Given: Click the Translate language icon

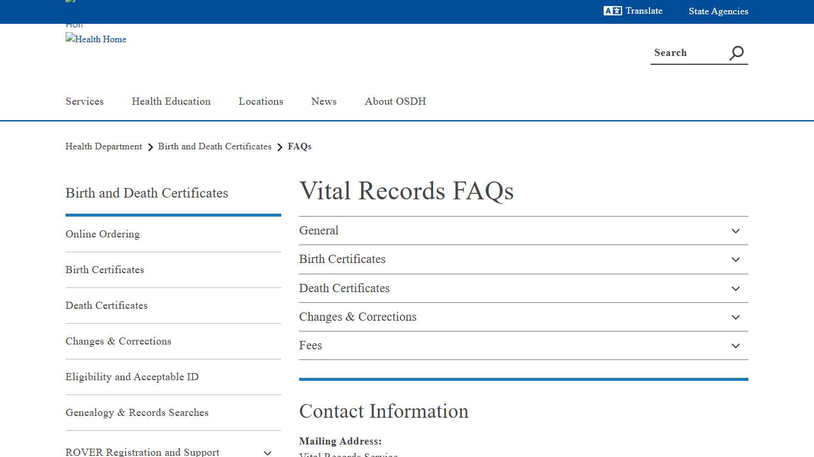Looking at the screenshot, I should (x=612, y=11).
